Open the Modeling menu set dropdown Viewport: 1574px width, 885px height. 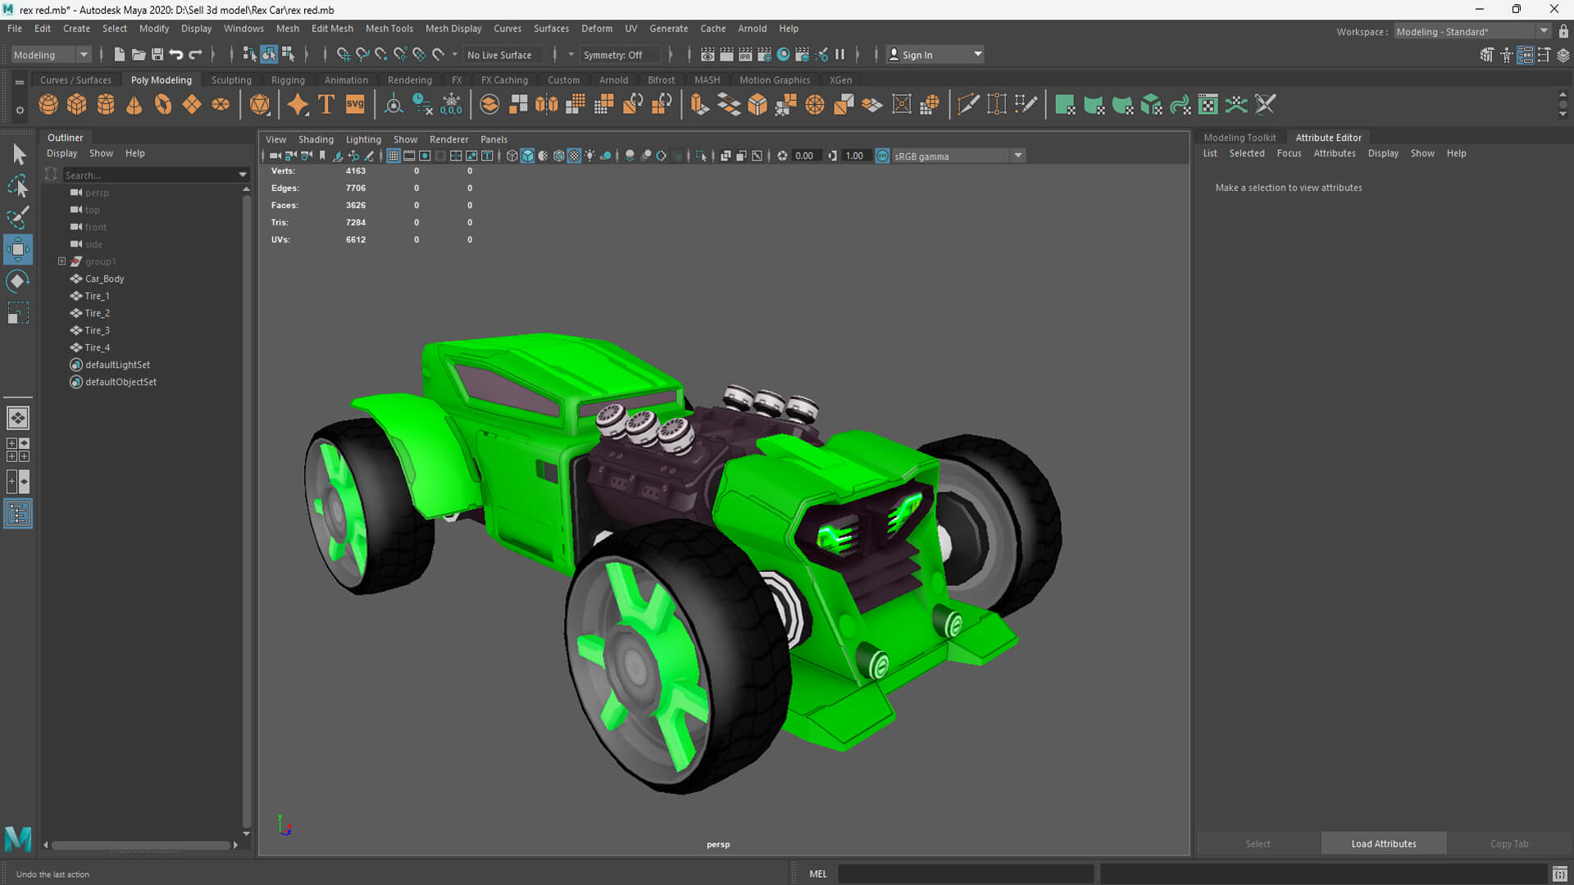coord(51,55)
